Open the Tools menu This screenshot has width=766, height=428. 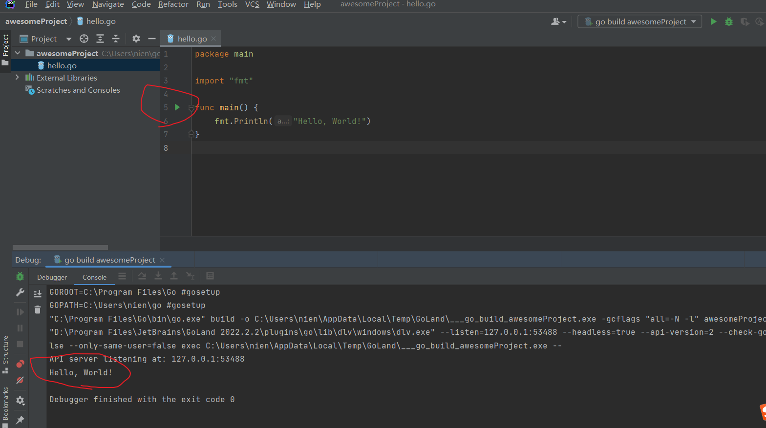[x=228, y=4]
